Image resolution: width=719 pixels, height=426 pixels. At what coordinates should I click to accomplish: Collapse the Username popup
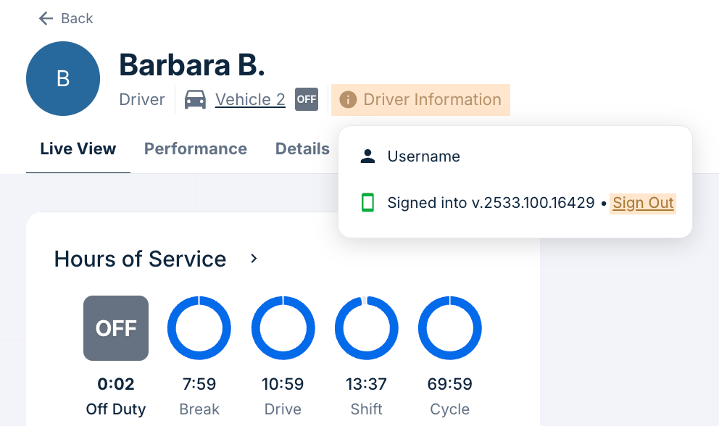pos(424,156)
